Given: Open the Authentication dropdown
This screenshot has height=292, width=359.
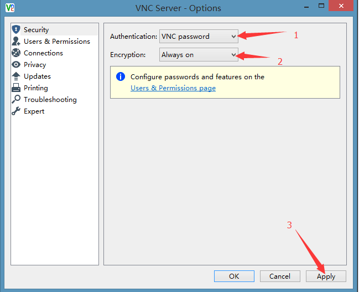Looking at the screenshot, I should (x=199, y=37).
